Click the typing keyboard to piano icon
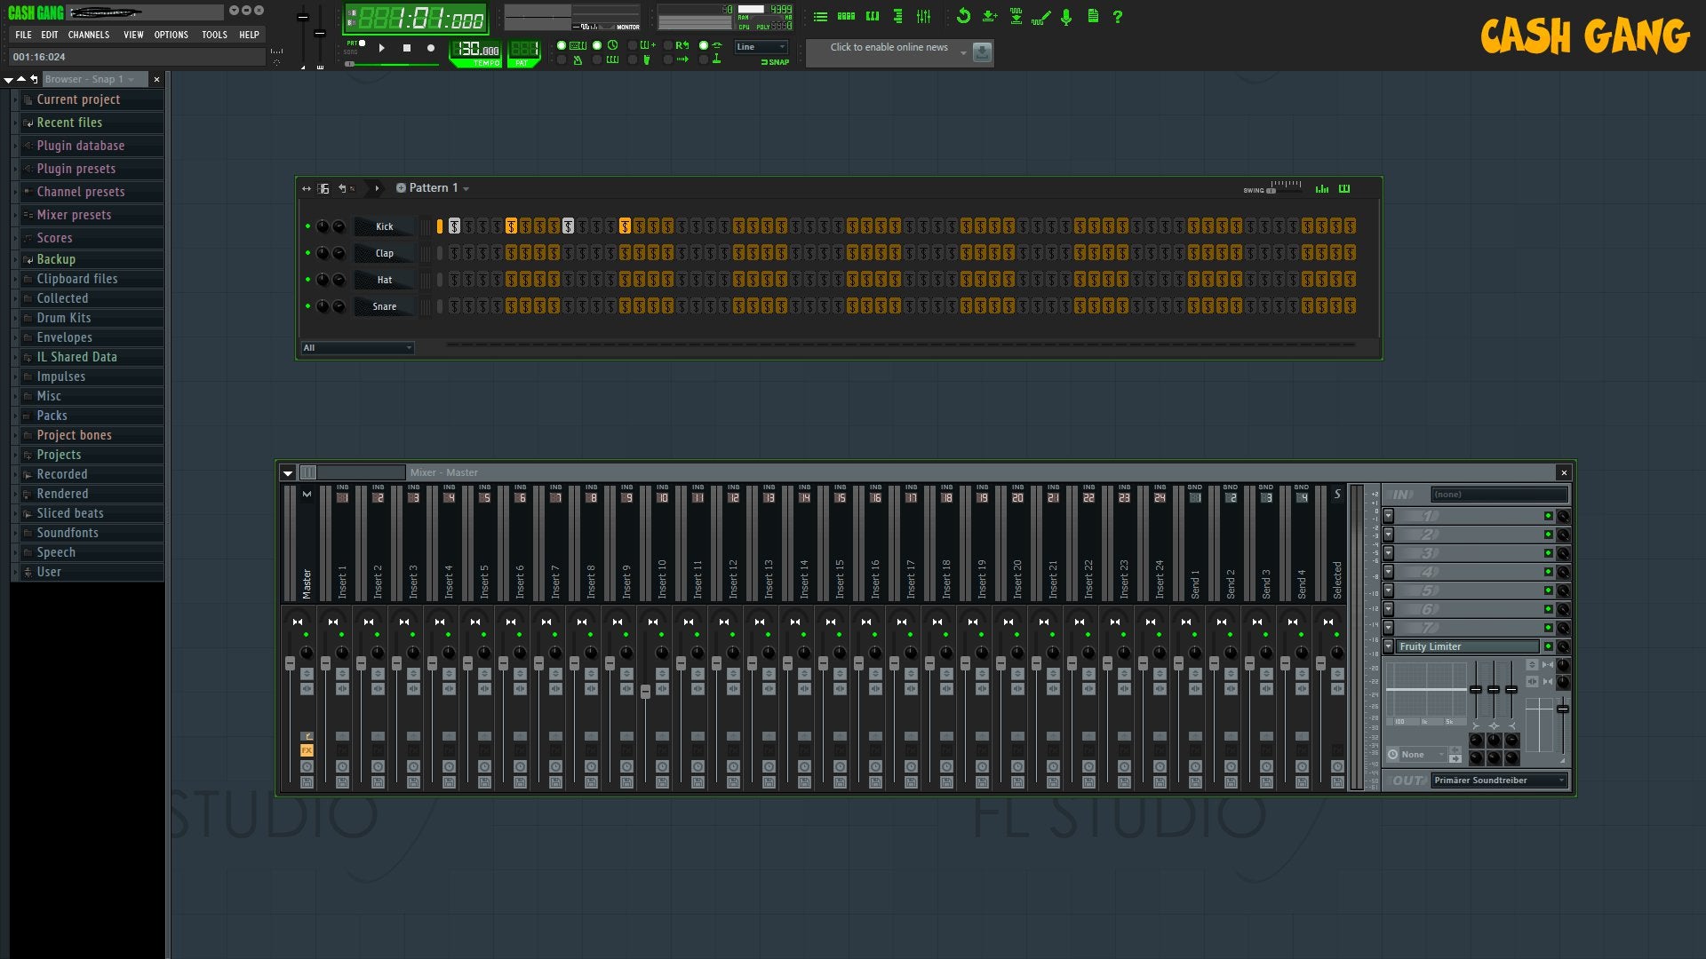The width and height of the screenshot is (1706, 959). tap(578, 45)
